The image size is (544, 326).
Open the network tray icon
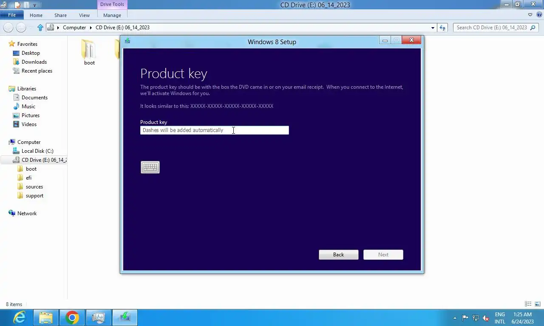(476, 318)
